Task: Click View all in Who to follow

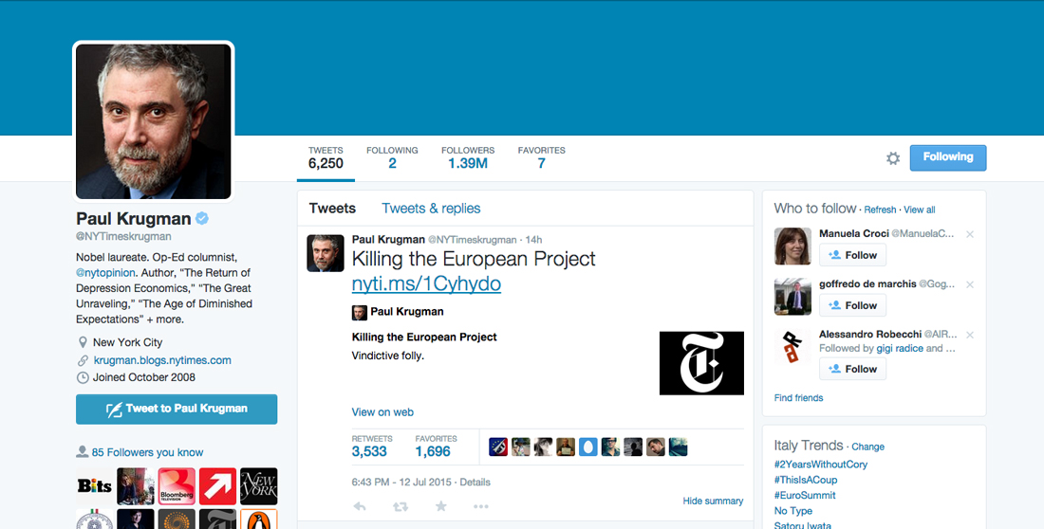Action: 920,210
